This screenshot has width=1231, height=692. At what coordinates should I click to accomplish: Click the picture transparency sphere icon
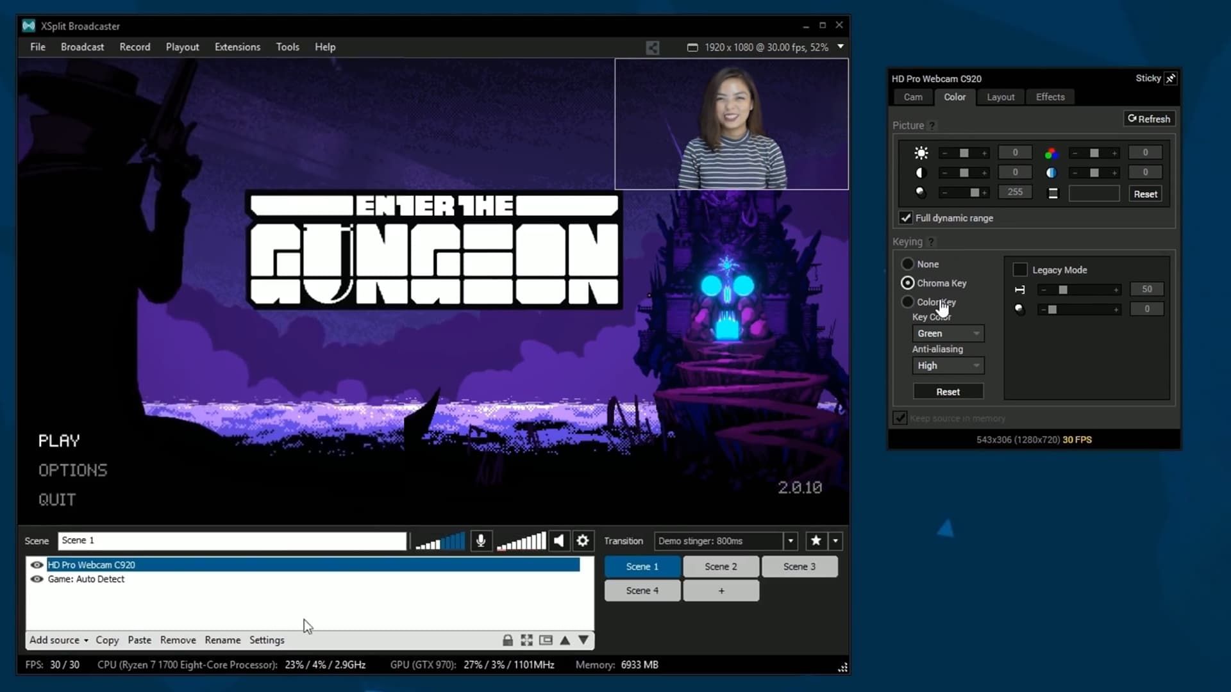(x=921, y=192)
